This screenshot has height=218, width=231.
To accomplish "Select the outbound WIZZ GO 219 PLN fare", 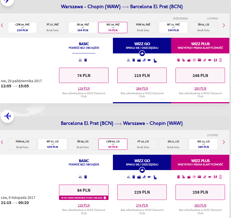I will (142, 75).
